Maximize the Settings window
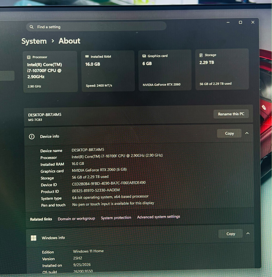Viewport: 272px width, 277px height. (240, 22)
